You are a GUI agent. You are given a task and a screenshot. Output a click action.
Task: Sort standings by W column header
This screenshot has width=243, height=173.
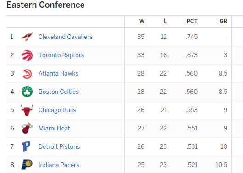142,21
